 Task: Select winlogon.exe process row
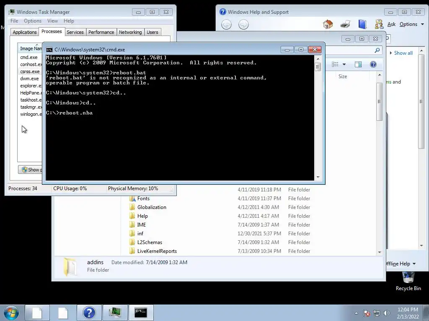click(30, 114)
